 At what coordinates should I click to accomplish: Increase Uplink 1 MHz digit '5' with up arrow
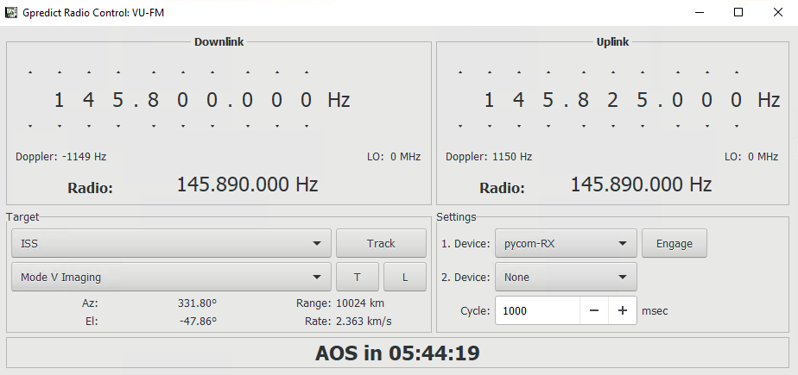pos(548,72)
